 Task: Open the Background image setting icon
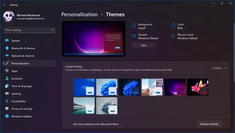click(134, 26)
